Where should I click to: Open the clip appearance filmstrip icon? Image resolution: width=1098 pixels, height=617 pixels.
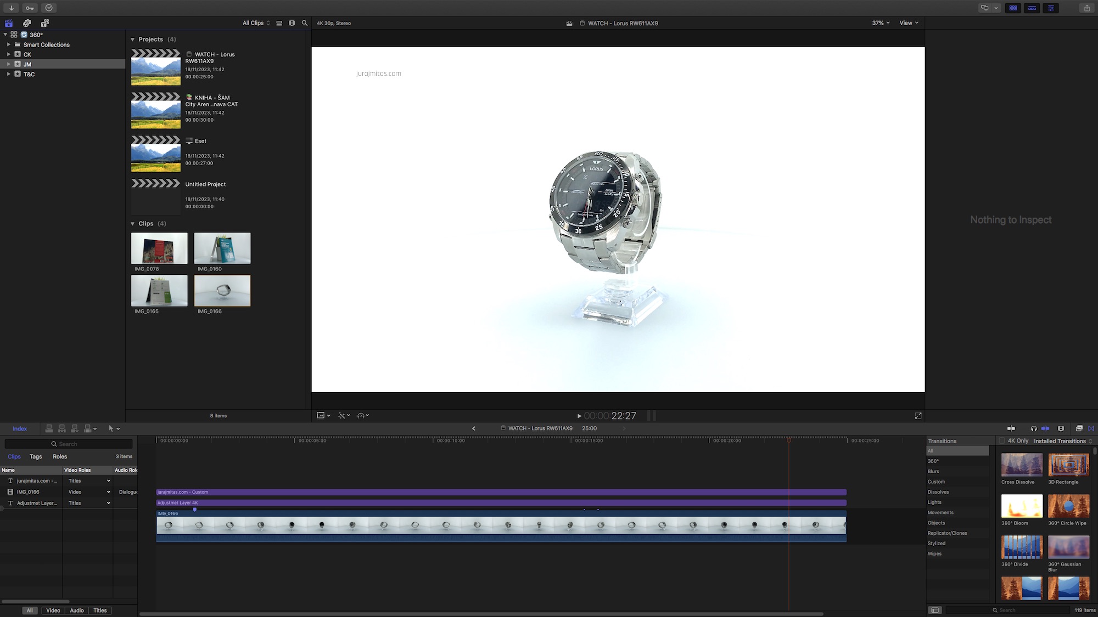[x=1061, y=428]
